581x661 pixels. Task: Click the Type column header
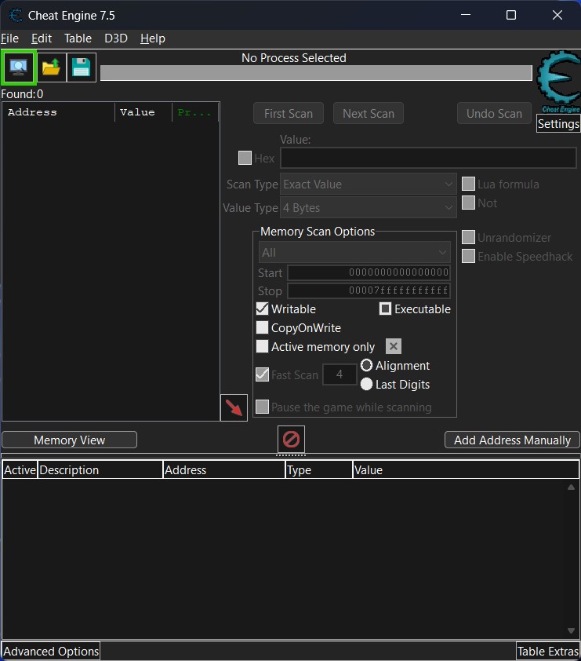coord(318,470)
